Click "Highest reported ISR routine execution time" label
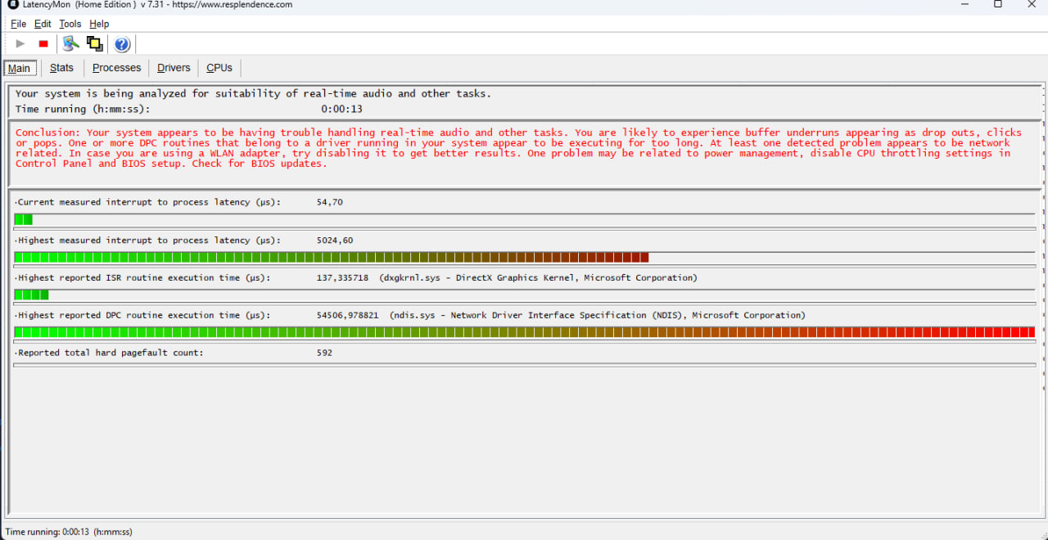 (142, 278)
